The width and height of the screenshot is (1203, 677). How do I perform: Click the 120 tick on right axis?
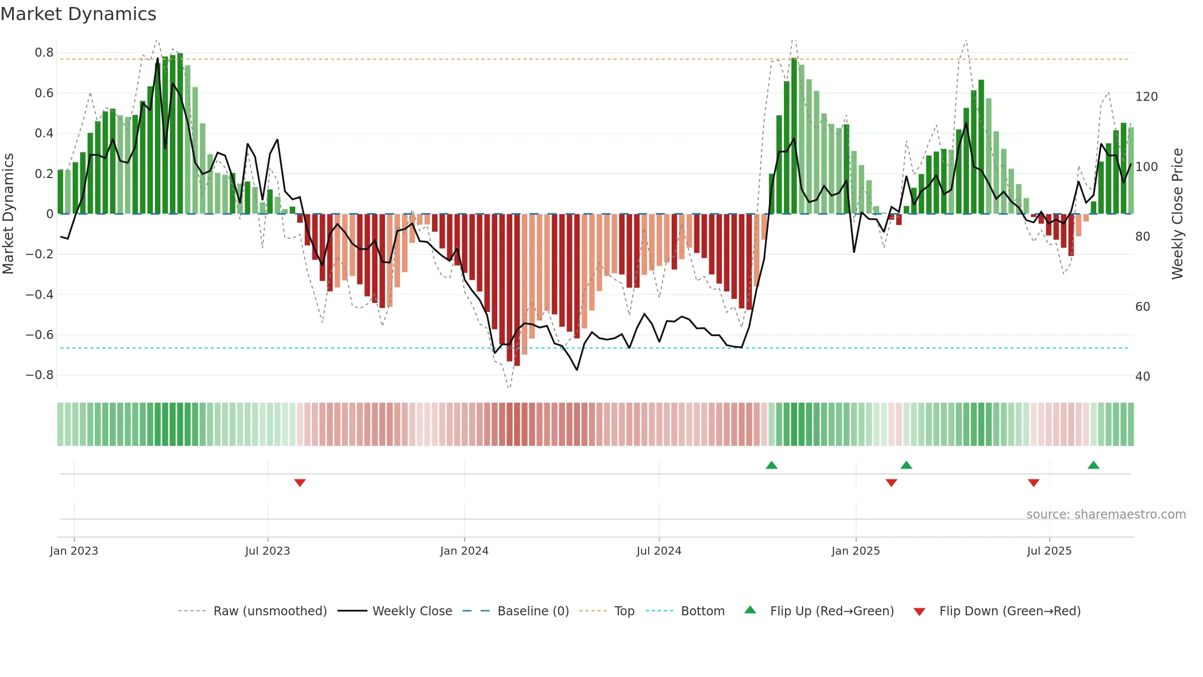pyautogui.click(x=1147, y=96)
